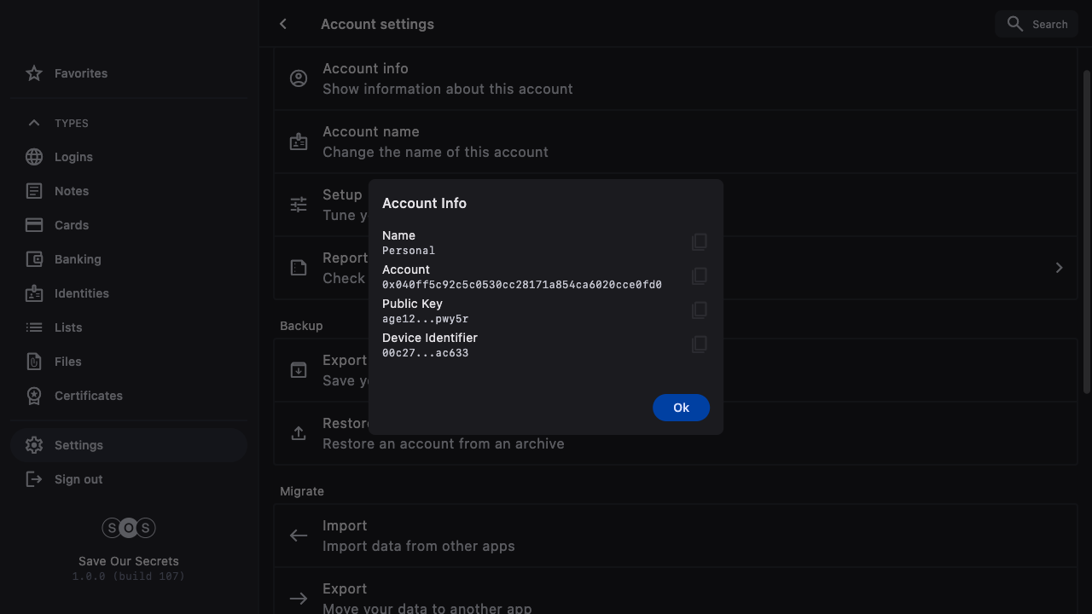
Task: Click Sign out in the sidebar
Action: 78,479
